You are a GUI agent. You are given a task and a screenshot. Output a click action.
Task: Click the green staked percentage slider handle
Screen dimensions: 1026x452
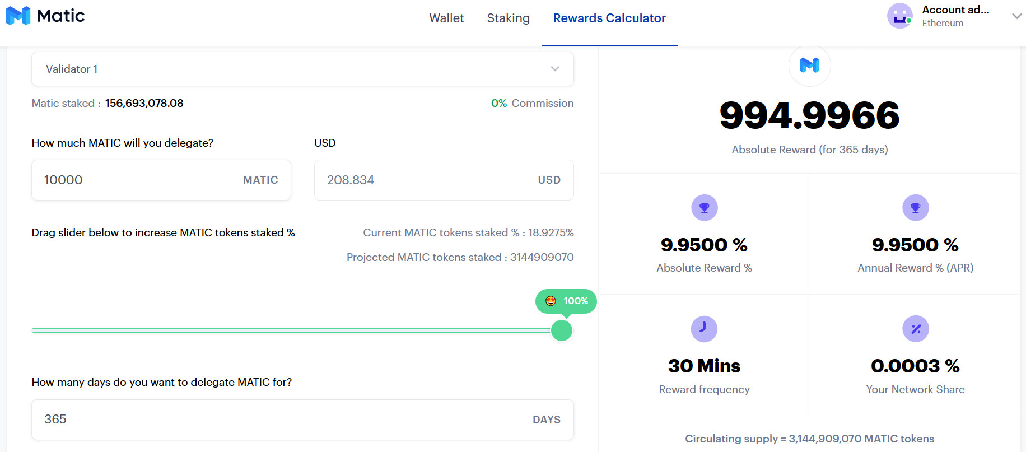pyautogui.click(x=562, y=330)
